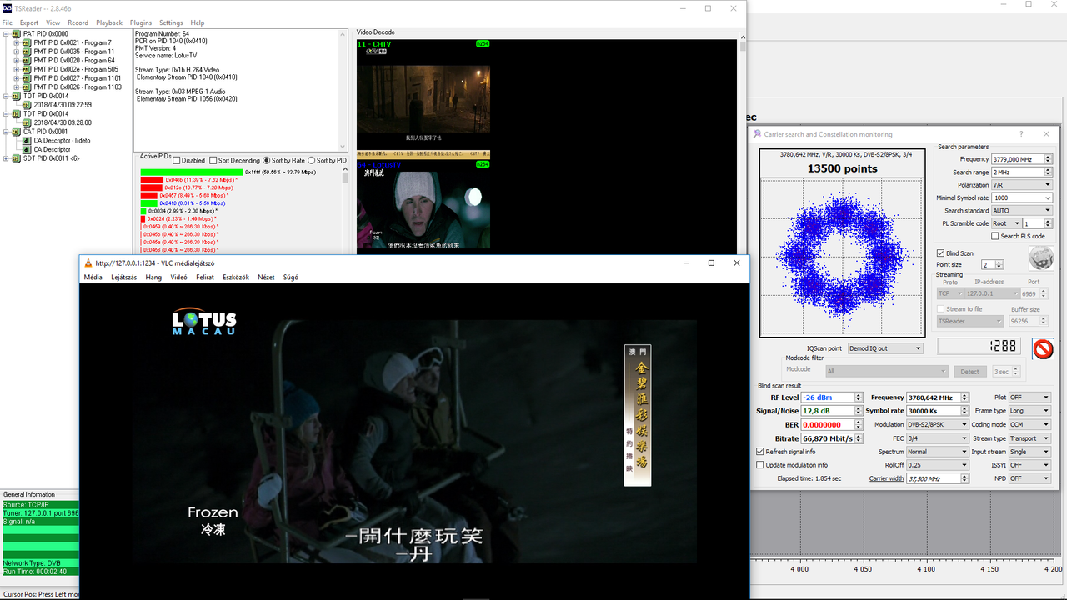Click the Carrier width link label
This screenshot has height=600, width=1067.
pos(886,478)
